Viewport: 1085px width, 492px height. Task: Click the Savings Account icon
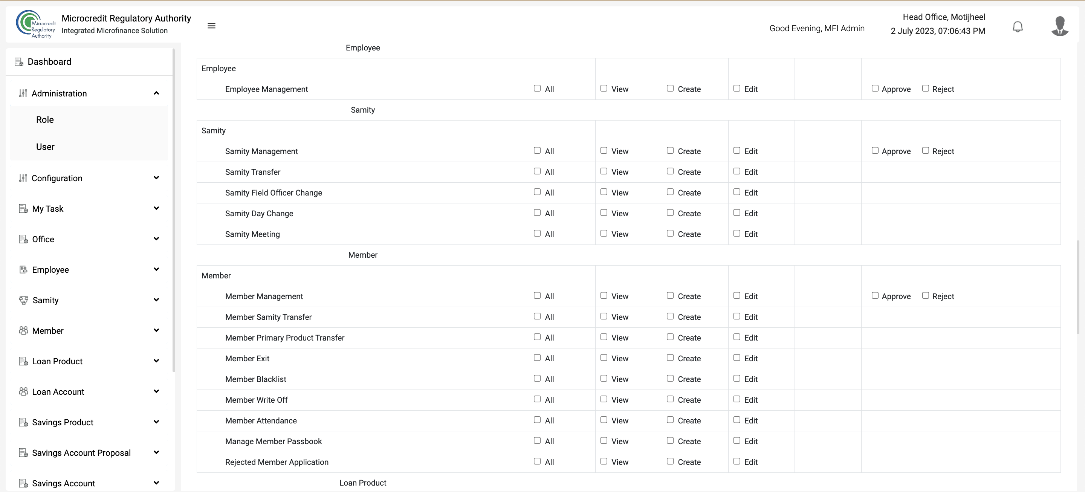pos(24,483)
